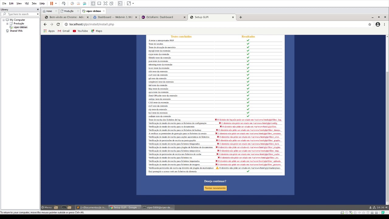This screenshot has width=389, height=219.
Task: Open the Apps bookmark
Action: point(49,31)
